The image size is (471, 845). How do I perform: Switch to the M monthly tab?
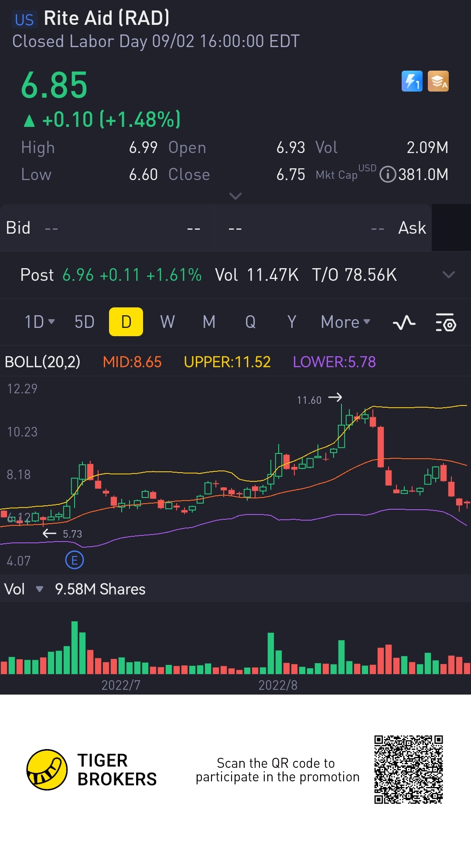coord(209,322)
